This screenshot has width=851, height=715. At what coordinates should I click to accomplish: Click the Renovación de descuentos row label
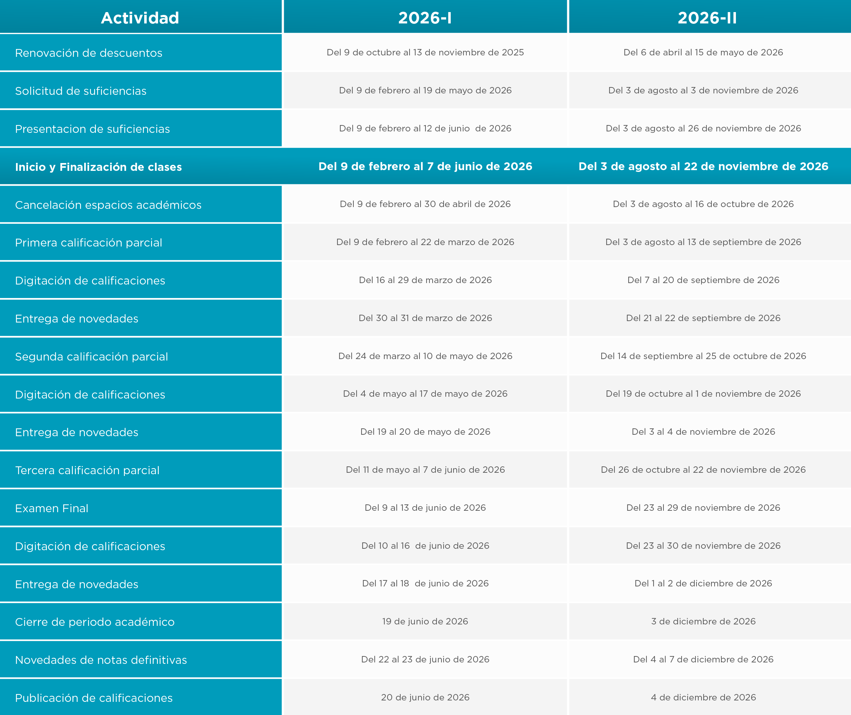tap(89, 53)
